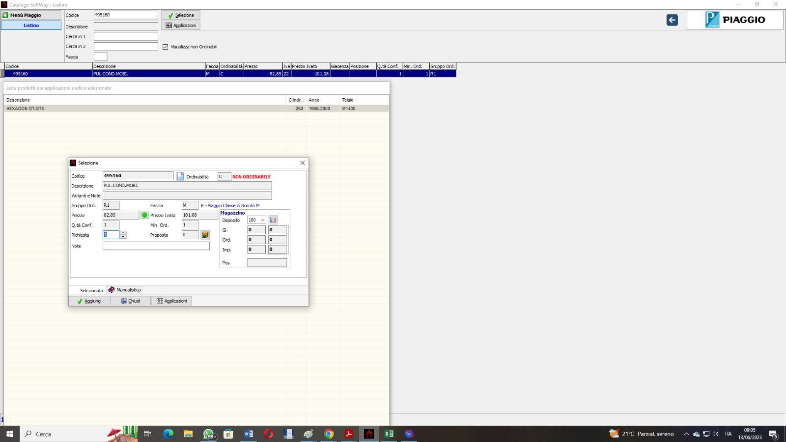
Task: Click the chest icon next to Proposta
Action: (205, 235)
